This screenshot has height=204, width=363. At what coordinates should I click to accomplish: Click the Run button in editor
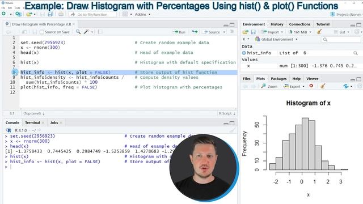point(179,32)
